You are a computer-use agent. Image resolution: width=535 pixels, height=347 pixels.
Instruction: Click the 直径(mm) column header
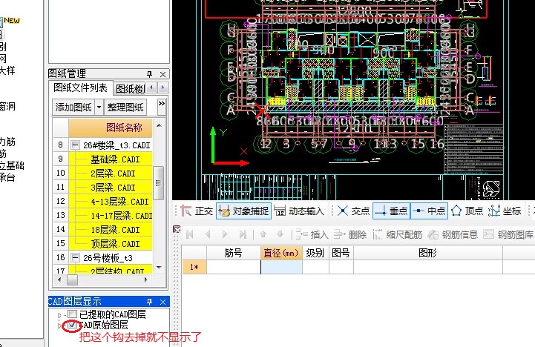[281, 253]
